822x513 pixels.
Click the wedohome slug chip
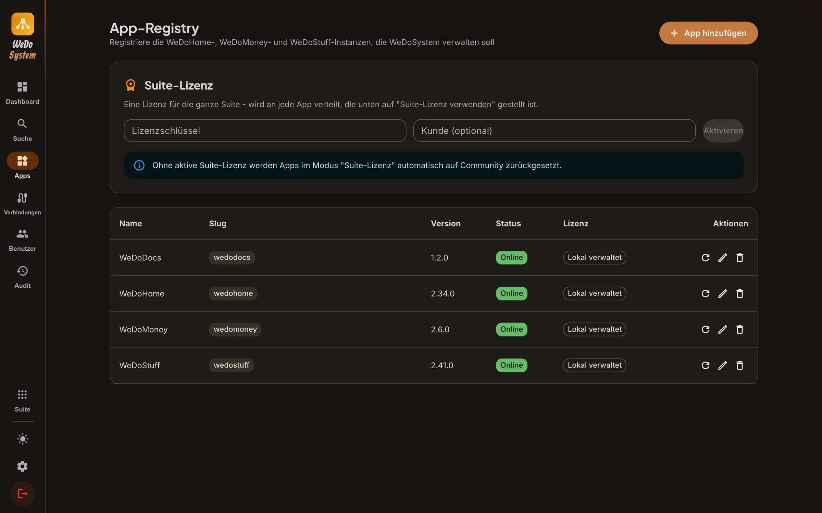tap(233, 293)
